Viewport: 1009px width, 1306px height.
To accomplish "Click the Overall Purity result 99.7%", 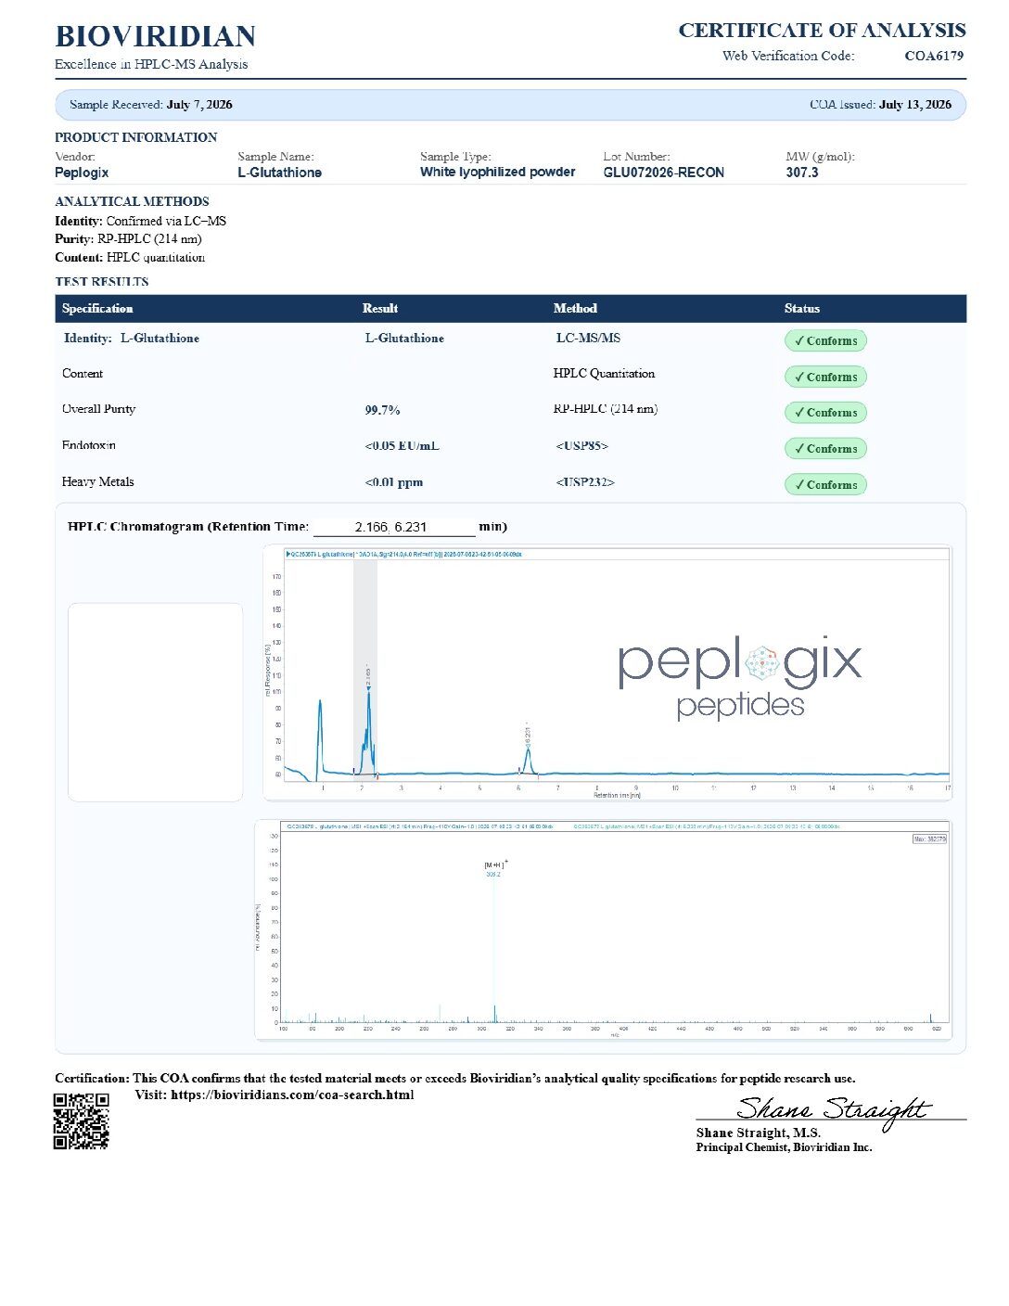I will 383,410.
